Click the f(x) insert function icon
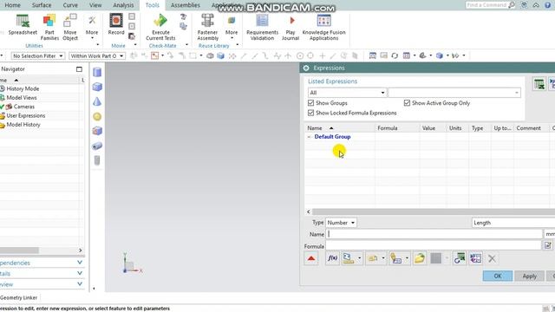This screenshot has width=555, height=312. coord(332,258)
